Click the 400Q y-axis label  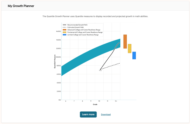[59, 83]
